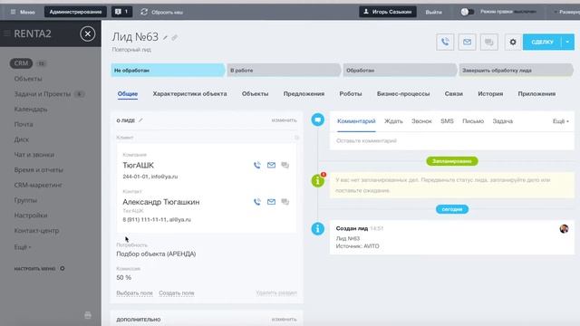Open the Бизнес-процессы tab

coord(403,94)
